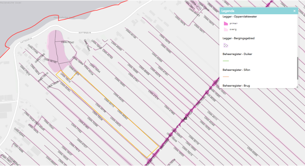This screenshot has height=166, width=305.
Task: Close the Legenda panel
Action: pos(294,11)
